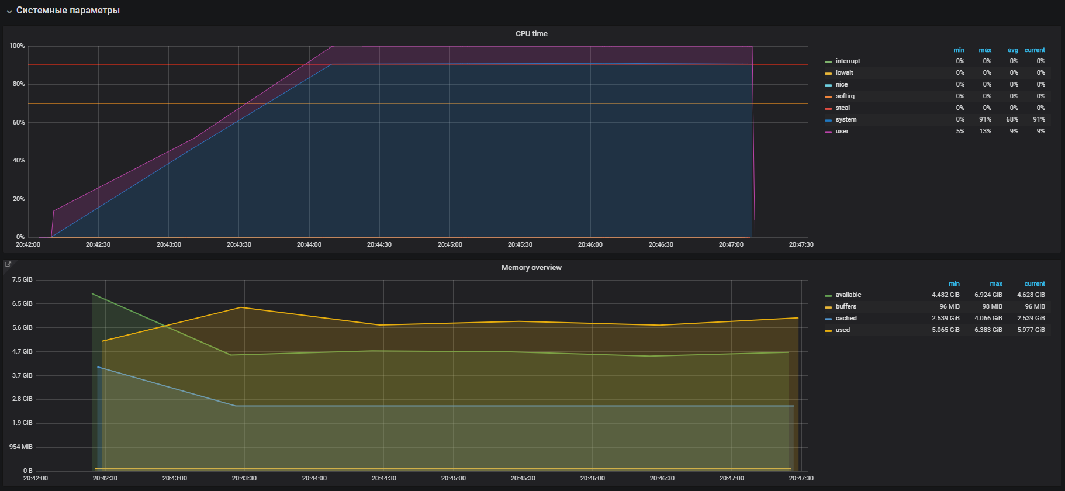Isolate the user series in CPU legend
The width and height of the screenshot is (1065, 491).
842,131
